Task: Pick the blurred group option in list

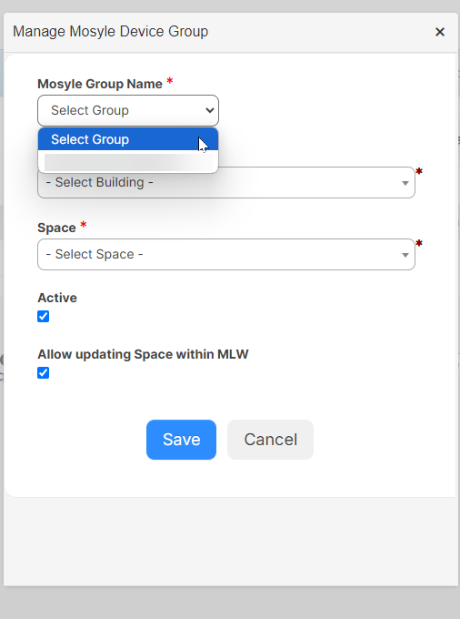Action: (x=128, y=162)
